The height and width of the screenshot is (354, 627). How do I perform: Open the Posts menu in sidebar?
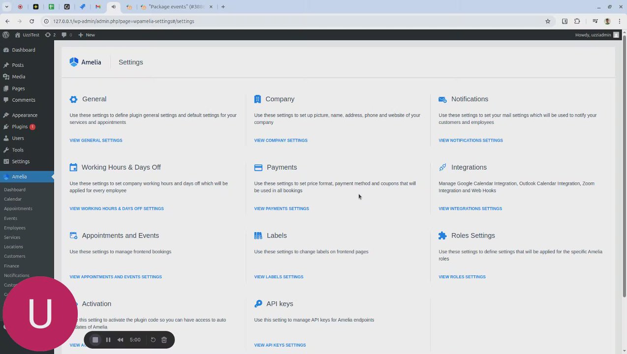pyautogui.click(x=18, y=65)
